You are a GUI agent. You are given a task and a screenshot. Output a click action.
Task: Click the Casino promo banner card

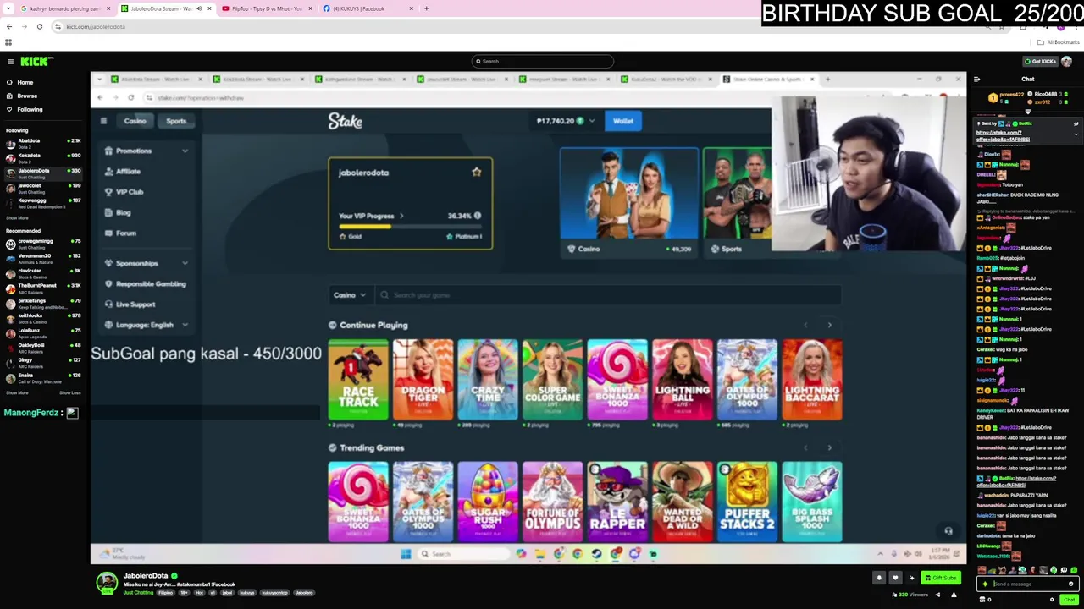pyautogui.click(x=629, y=202)
